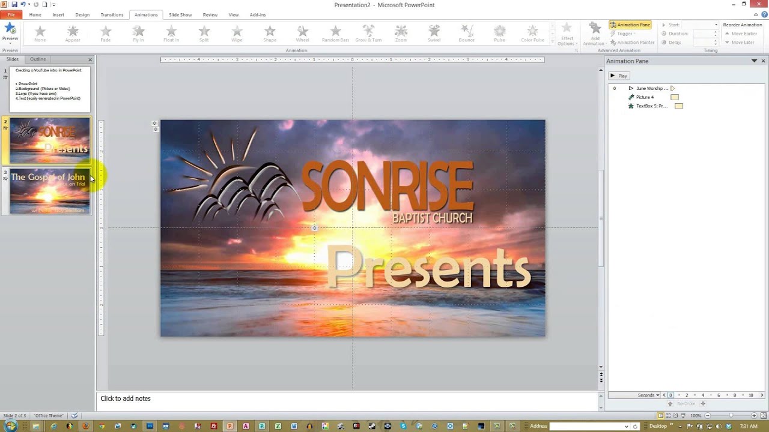The width and height of the screenshot is (769, 432).
Task: Select the Appear animation effect
Action: pos(73,34)
